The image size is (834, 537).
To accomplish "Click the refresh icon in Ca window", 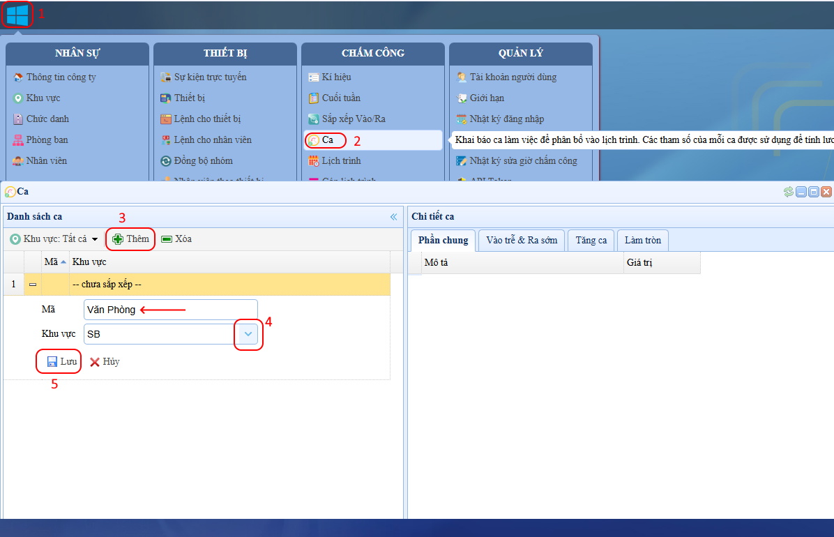I will (788, 192).
